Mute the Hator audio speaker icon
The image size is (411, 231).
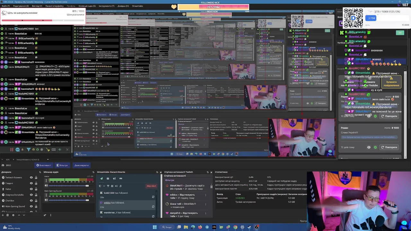click(46, 185)
